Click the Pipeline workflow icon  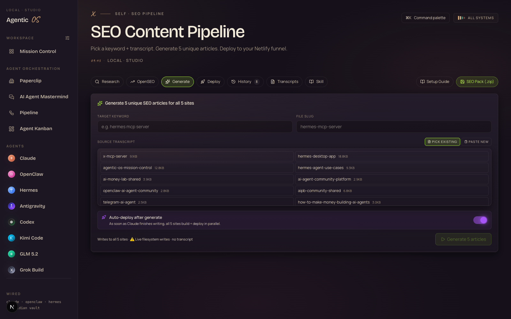11,113
